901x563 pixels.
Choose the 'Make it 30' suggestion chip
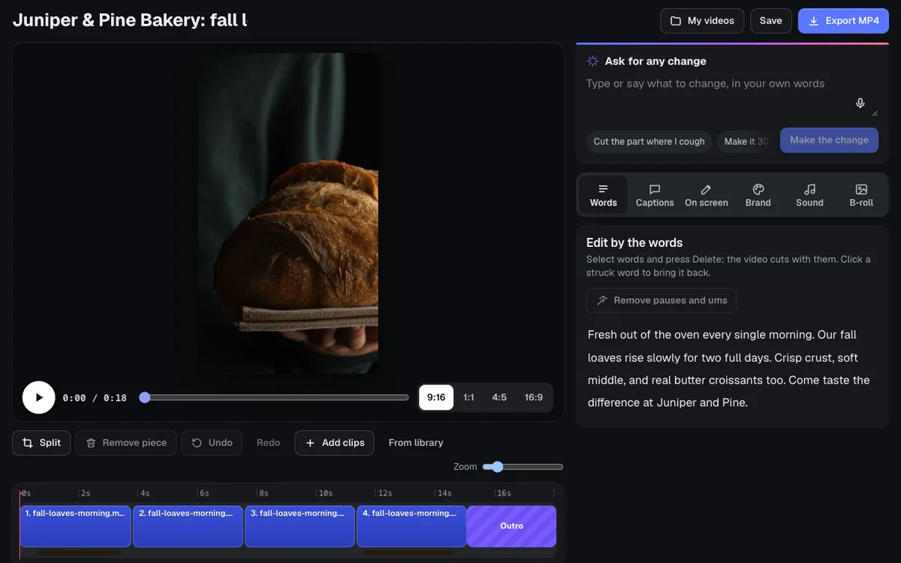746,141
